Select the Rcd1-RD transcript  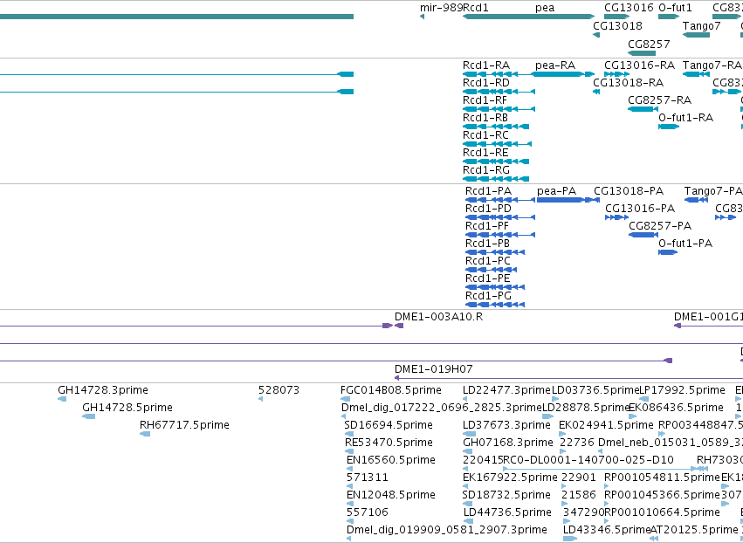coord(499,92)
